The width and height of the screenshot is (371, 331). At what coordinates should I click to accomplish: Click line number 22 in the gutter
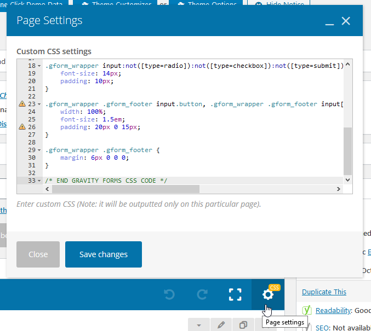point(32,96)
